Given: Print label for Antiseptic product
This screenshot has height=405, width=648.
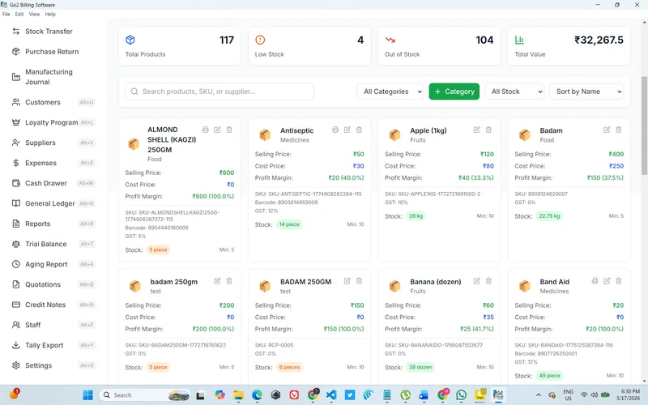Looking at the screenshot, I should pyautogui.click(x=335, y=130).
